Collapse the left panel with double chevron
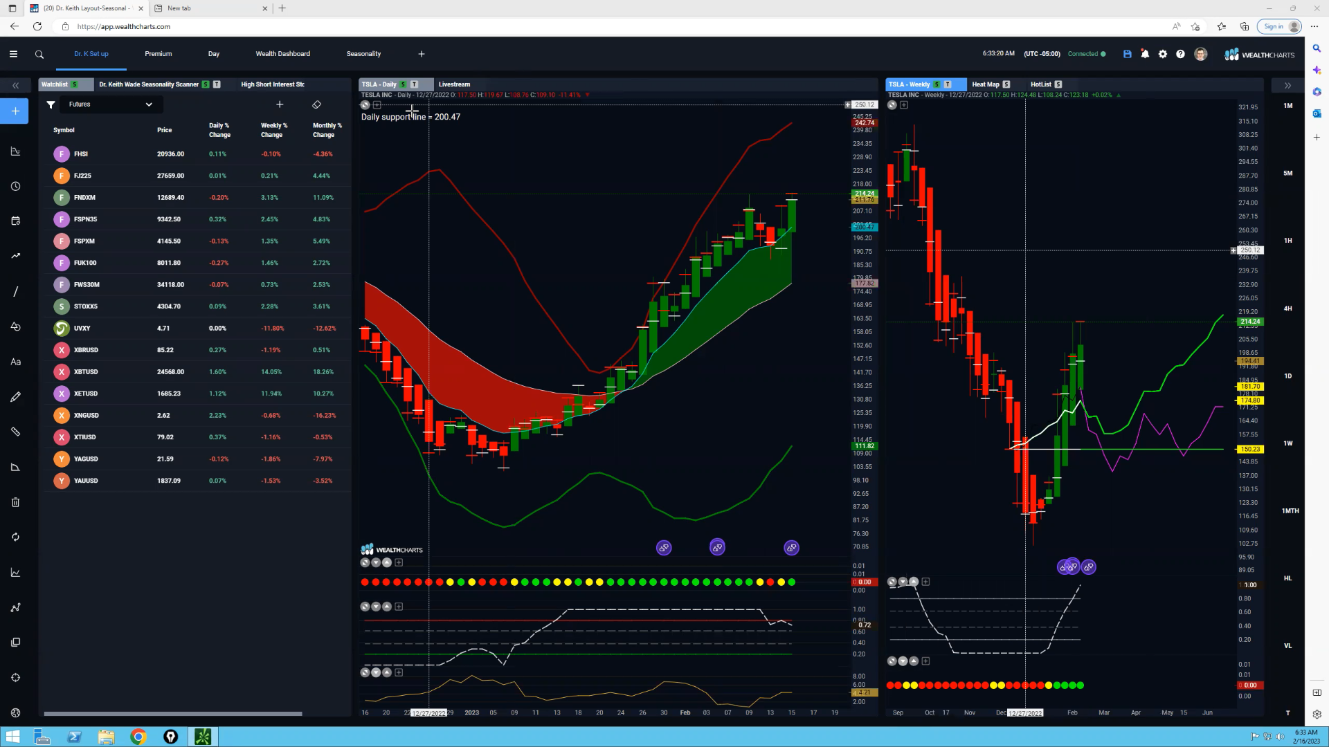This screenshot has width=1329, height=747. [x=15, y=85]
